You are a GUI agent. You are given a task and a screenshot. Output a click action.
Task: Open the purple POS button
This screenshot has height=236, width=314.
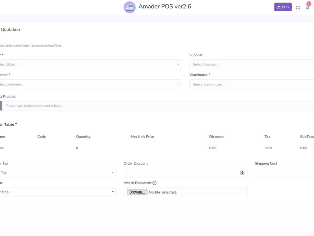(x=283, y=7)
